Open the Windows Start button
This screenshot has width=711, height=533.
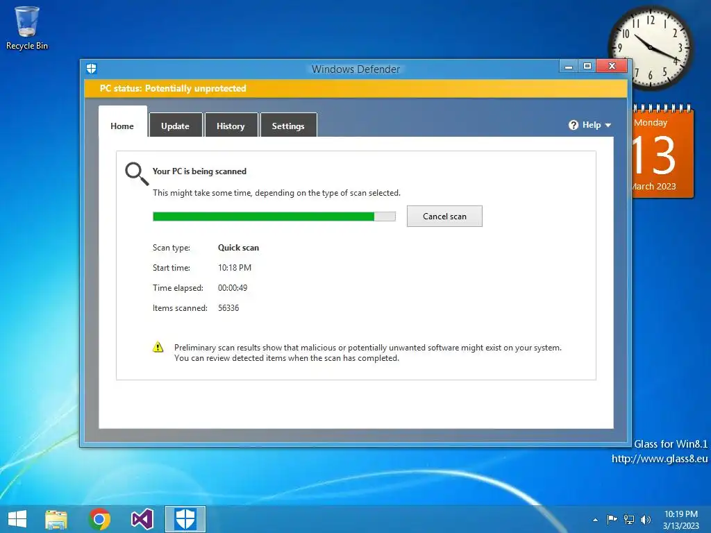[17, 519]
